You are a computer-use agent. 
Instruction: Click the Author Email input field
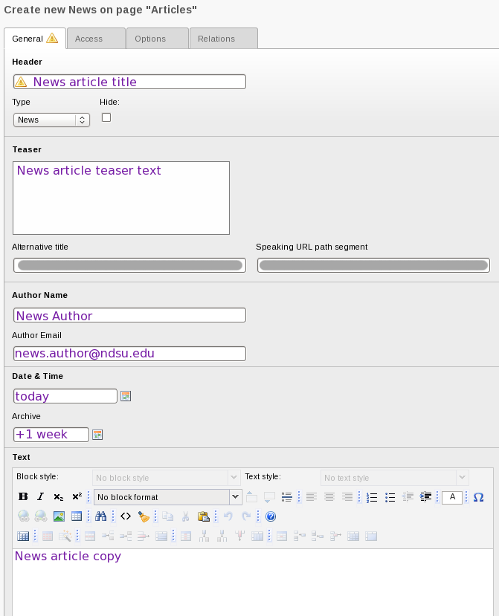pyautogui.click(x=129, y=354)
